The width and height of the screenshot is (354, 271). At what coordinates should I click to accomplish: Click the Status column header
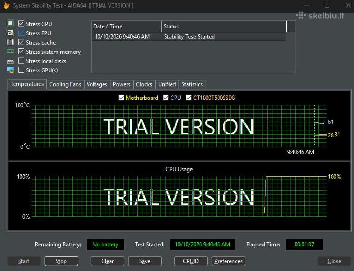tap(224, 26)
